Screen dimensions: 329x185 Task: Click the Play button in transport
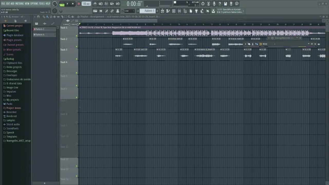67,4
